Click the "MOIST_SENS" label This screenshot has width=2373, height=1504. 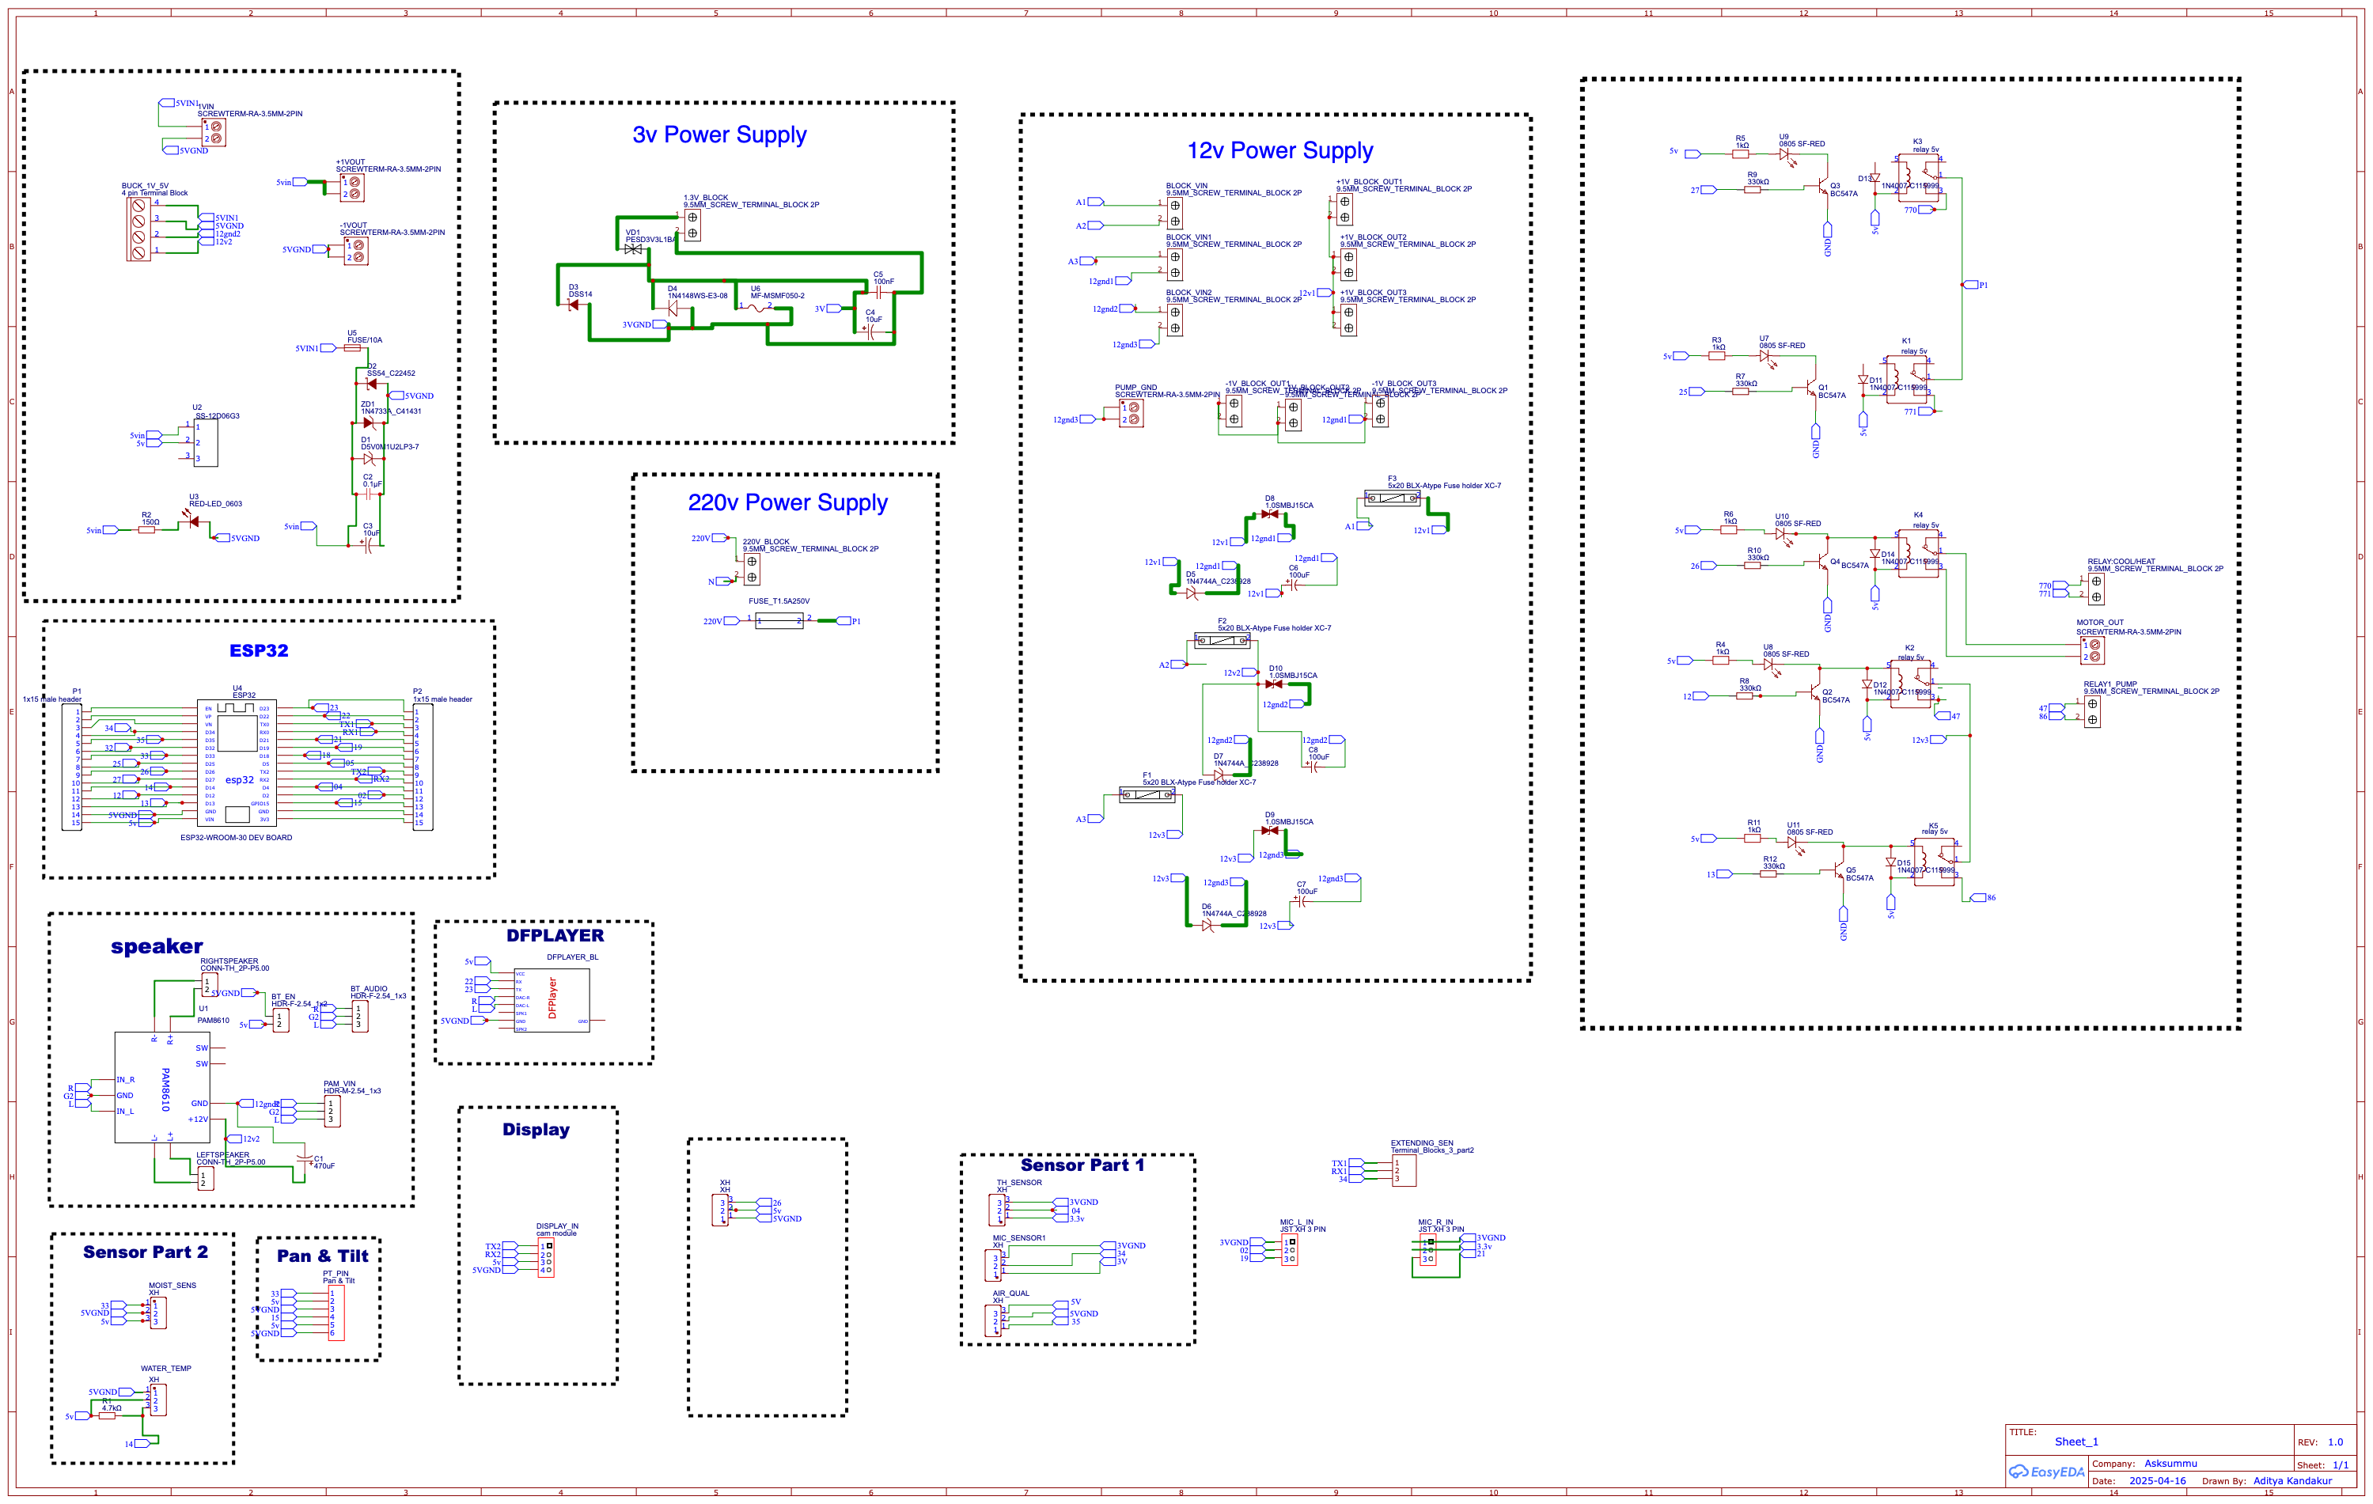coord(172,1285)
